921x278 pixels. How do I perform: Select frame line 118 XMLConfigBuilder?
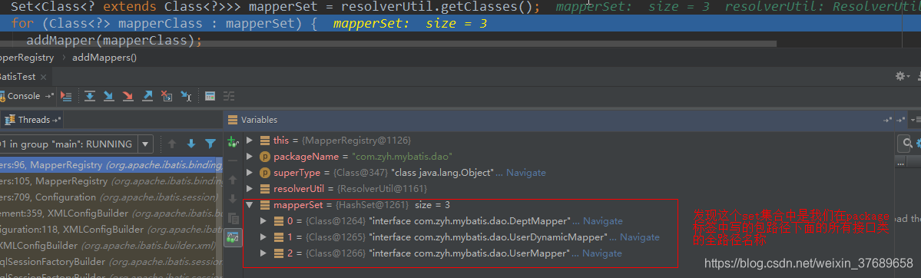pos(111,229)
